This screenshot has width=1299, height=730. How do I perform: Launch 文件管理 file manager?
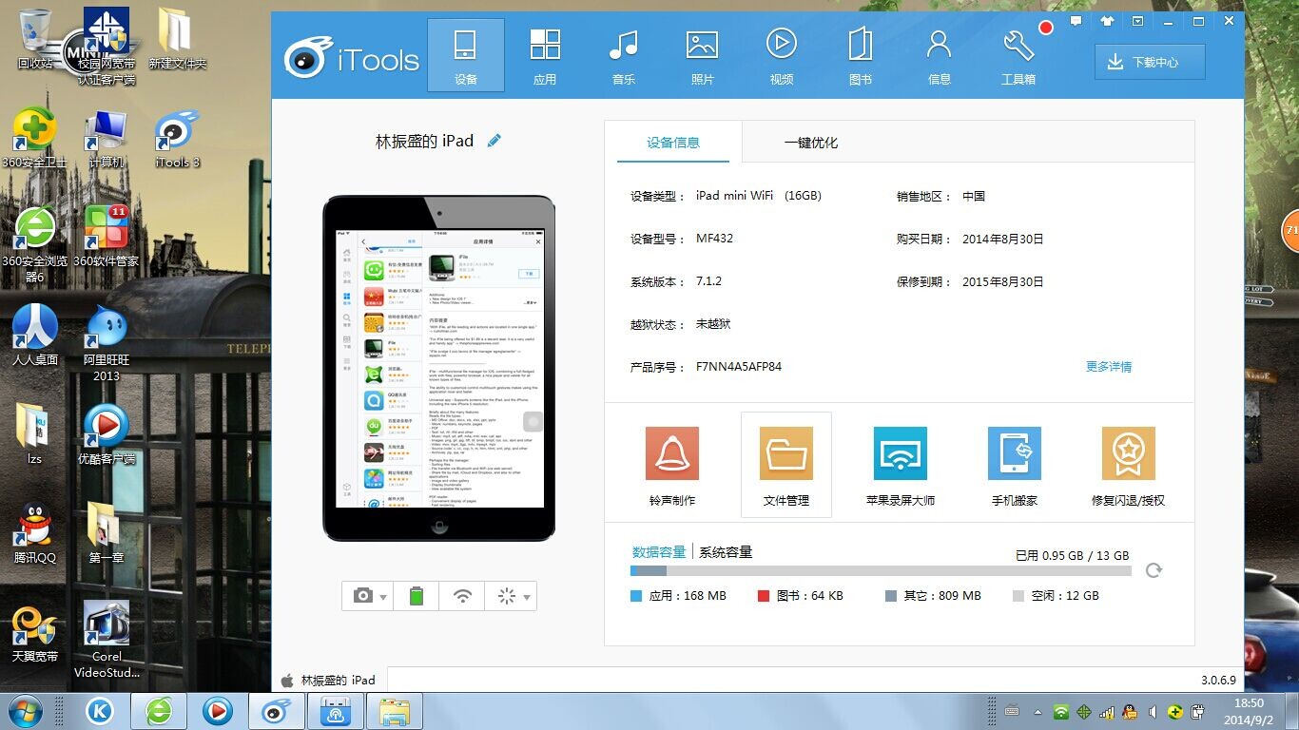pyautogui.click(x=786, y=466)
